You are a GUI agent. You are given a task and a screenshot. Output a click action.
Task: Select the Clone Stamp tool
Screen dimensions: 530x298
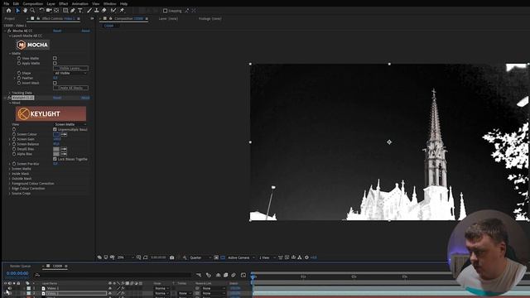(x=97, y=11)
